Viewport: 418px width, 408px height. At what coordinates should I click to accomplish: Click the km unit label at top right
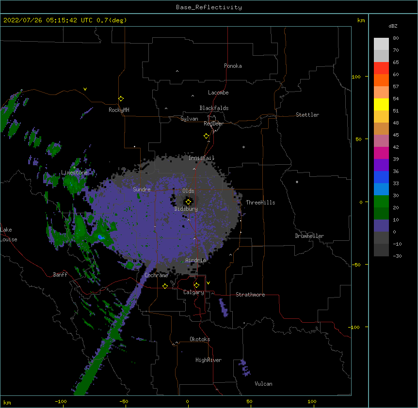point(361,20)
